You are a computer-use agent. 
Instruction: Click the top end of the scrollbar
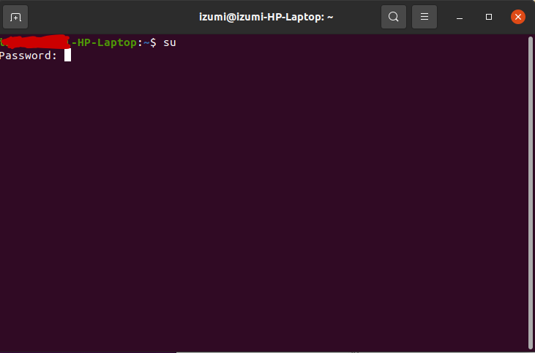click(x=530, y=40)
